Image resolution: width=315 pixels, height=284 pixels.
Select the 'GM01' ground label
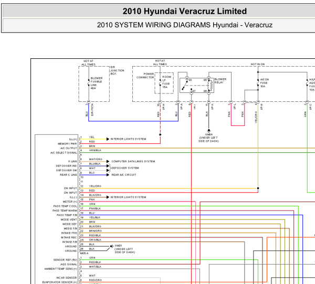click(118, 246)
